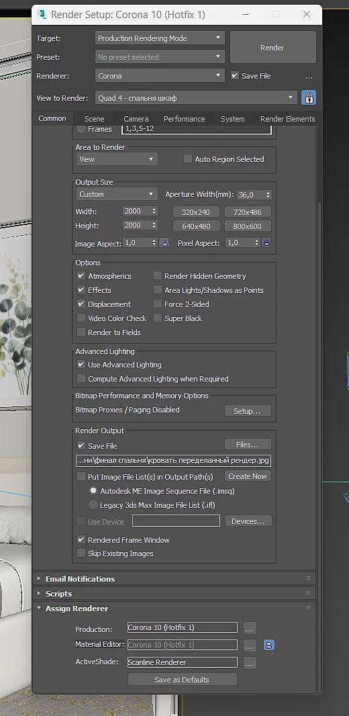The image size is (349, 716).
Task: Click the Material Editor renderer lock icon
Action: click(269, 645)
